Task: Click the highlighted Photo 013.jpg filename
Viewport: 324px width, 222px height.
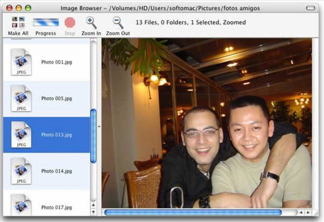Action: (x=57, y=135)
